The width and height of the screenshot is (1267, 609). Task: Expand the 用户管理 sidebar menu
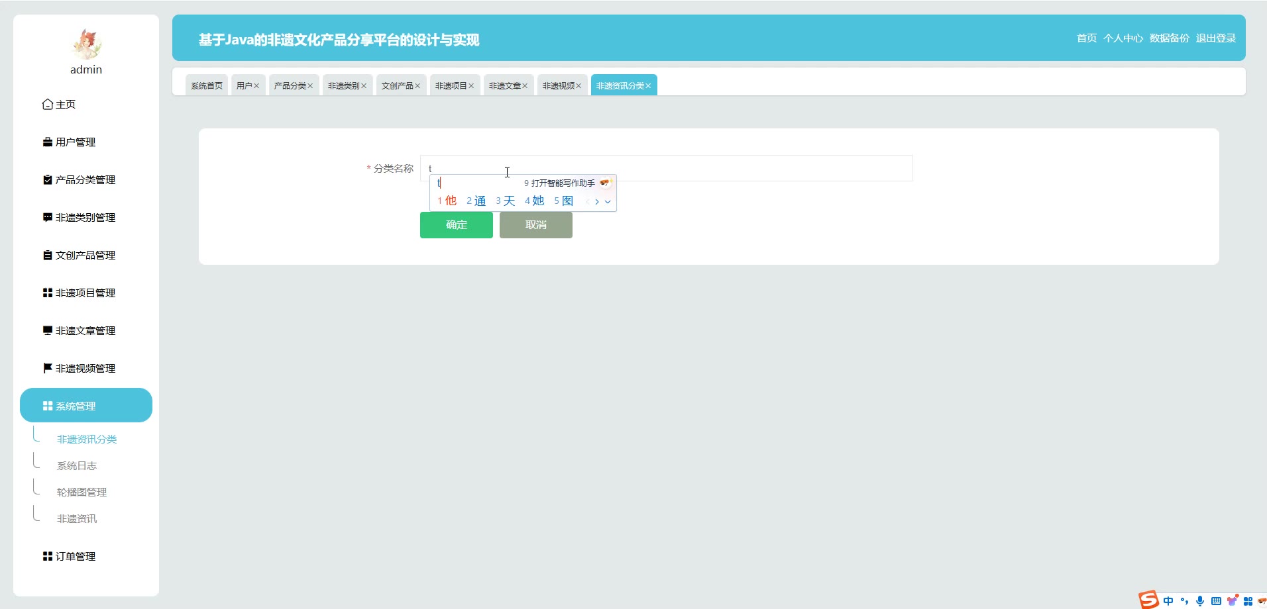click(86, 142)
